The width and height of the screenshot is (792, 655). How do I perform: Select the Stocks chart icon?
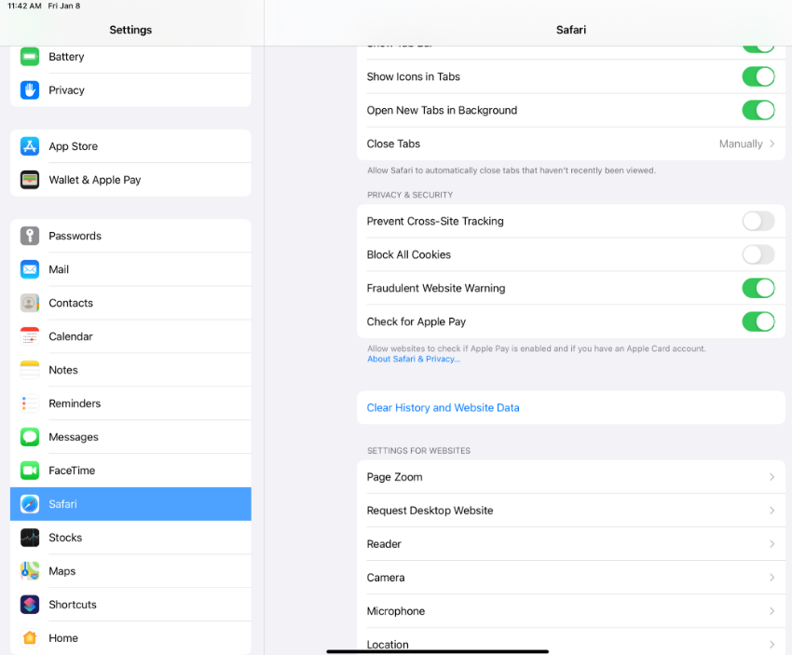30,538
